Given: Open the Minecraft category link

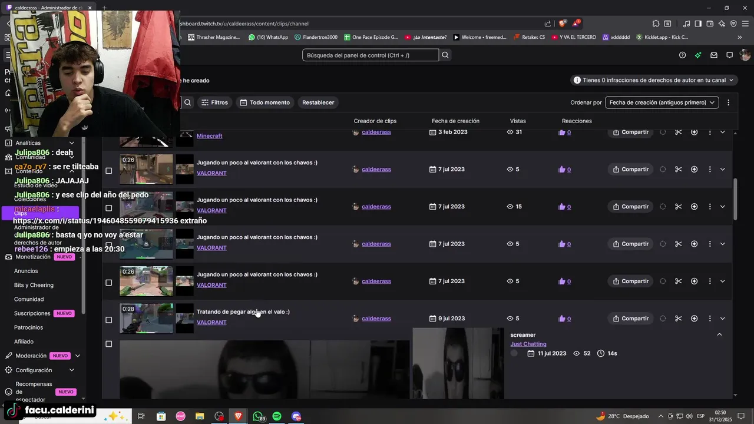Looking at the screenshot, I should click(210, 135).
